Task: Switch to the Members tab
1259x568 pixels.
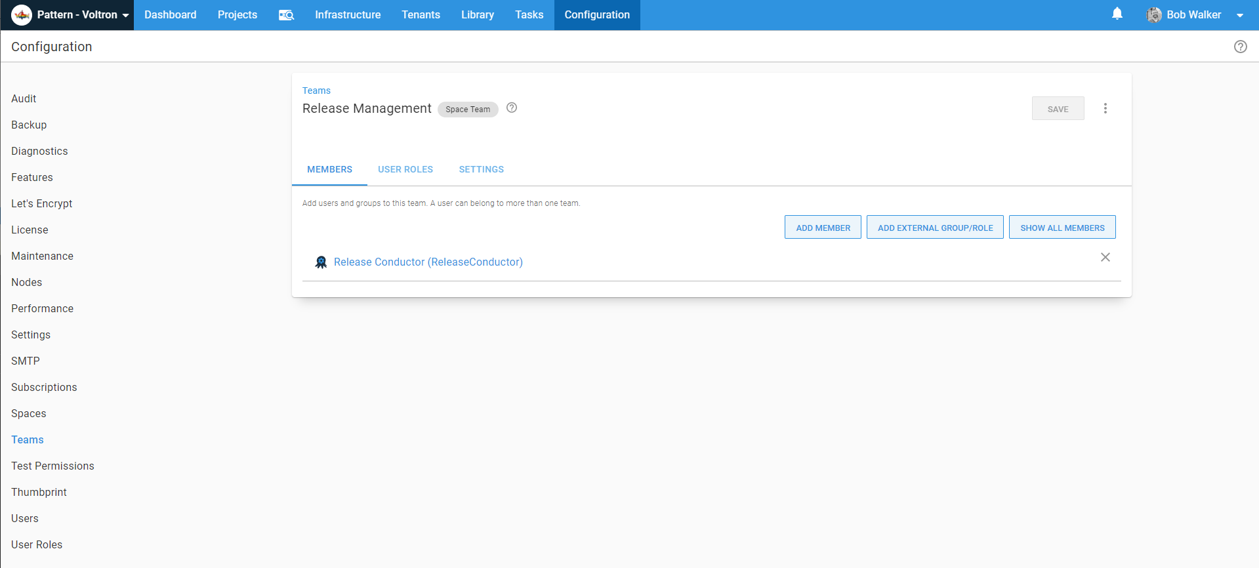Action: pos(329,169)
